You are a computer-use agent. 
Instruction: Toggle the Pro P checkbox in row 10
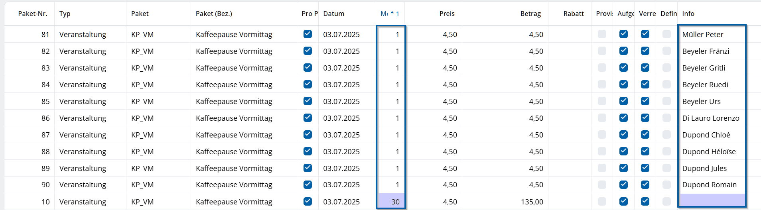(x=308, y=202)
